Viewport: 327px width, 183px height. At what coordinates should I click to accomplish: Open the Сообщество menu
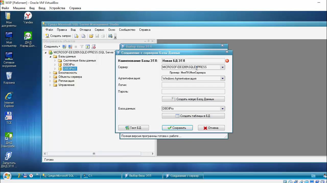(127, 30)
